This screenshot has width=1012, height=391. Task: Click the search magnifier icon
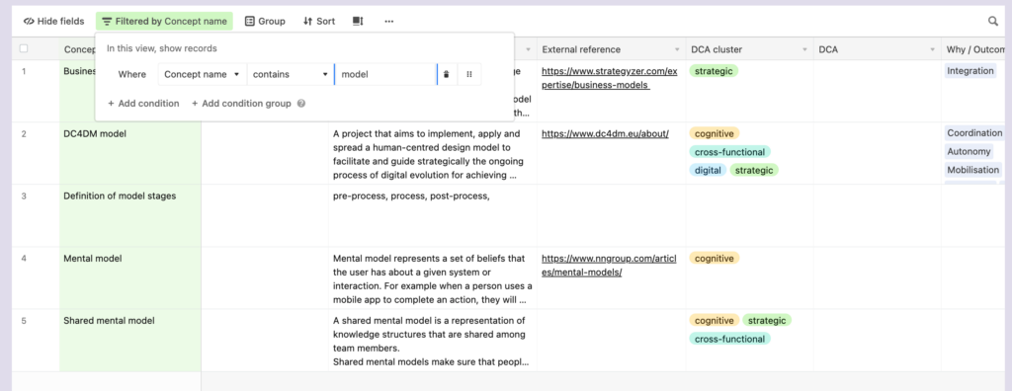(992, 22)
